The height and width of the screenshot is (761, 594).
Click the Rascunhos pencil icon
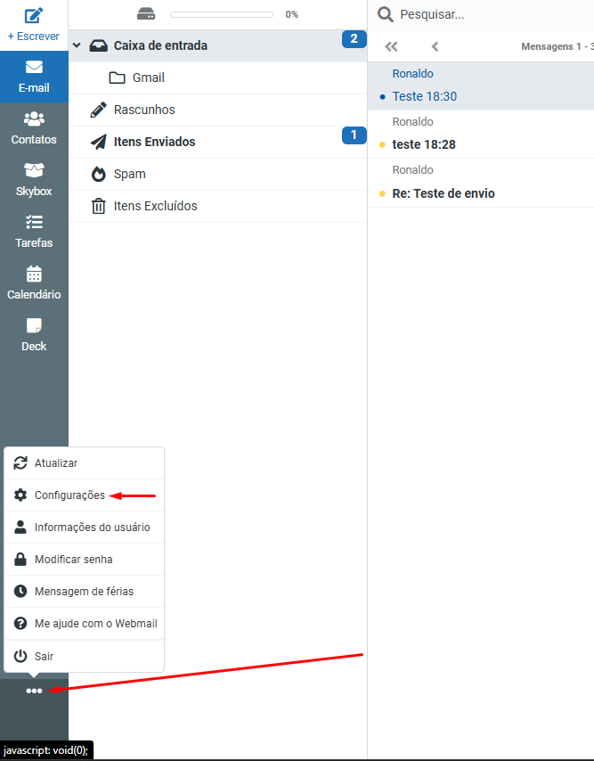(x=99, y=110)
